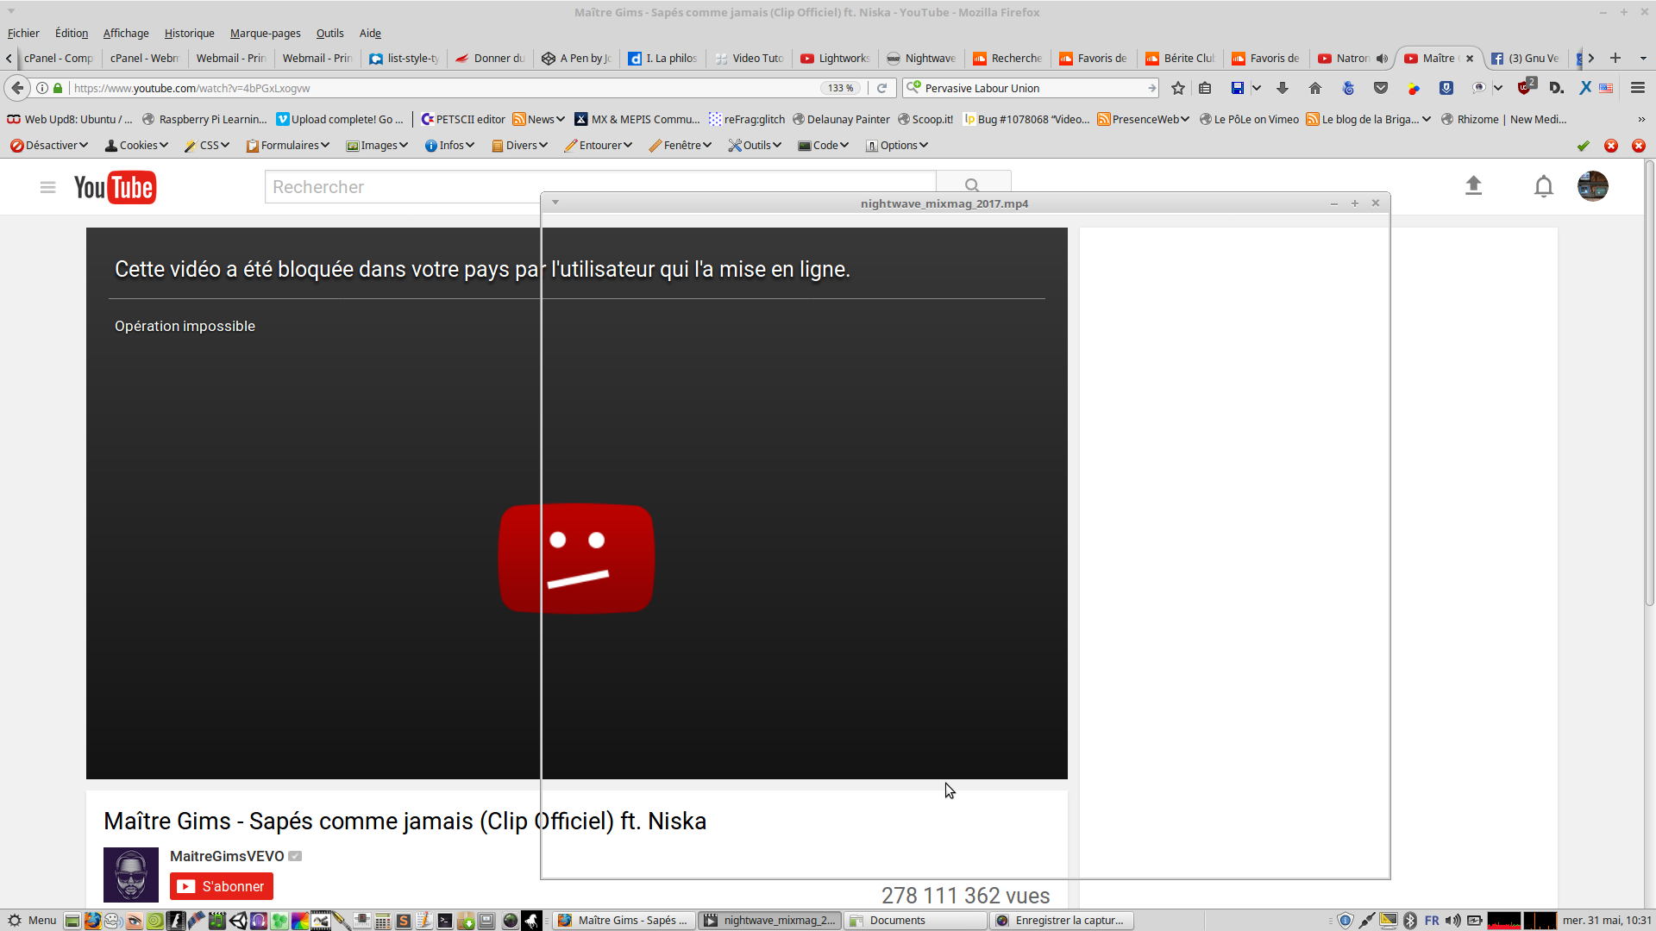Click the YouTube upload arrow icon
This screenshot has height=931, width=1656.
click(x=1473, y=186)
